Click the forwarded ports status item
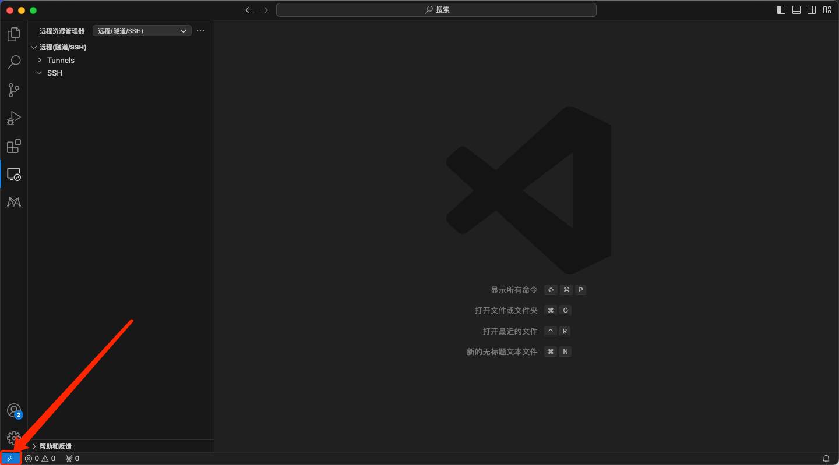This screenshot has height=465, width=839. coord(72,459)
